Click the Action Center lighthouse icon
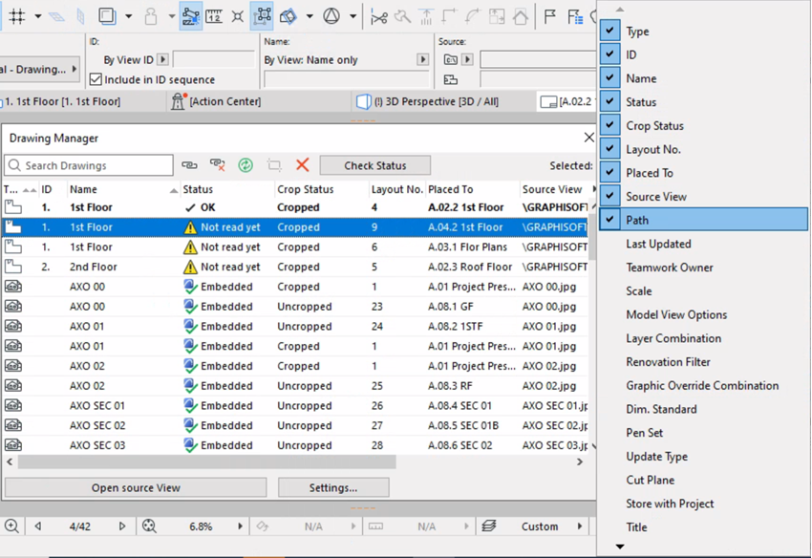This screenshot has width=812, height=558. (178, 101)
